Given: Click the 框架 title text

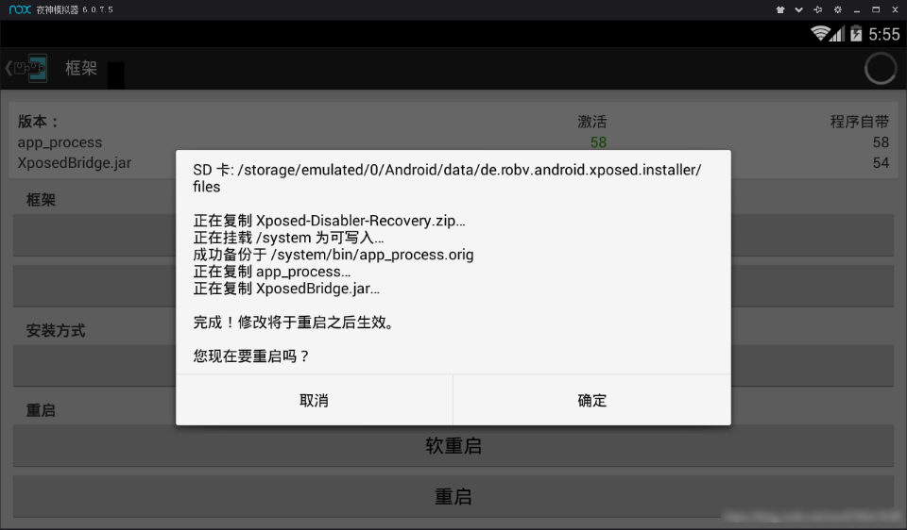Looking at the screenshot, I should [81, 68].
